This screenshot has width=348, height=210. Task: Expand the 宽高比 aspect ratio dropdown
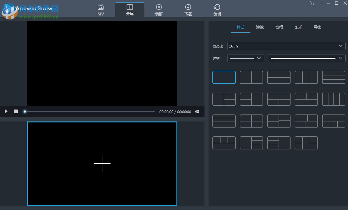tap(286, 46)
